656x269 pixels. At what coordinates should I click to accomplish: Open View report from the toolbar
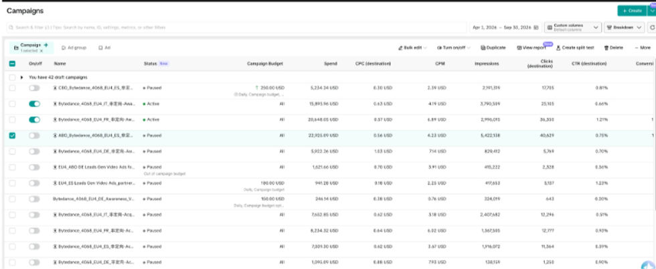[531, 48]
